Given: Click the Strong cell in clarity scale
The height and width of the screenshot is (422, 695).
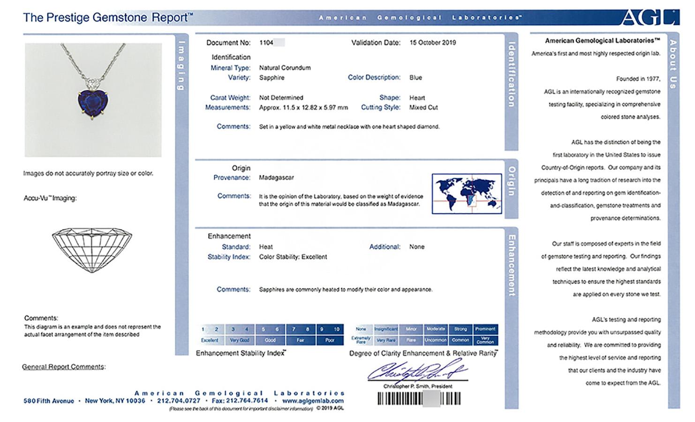Looking at the screenshot, I should click(461, 329).
